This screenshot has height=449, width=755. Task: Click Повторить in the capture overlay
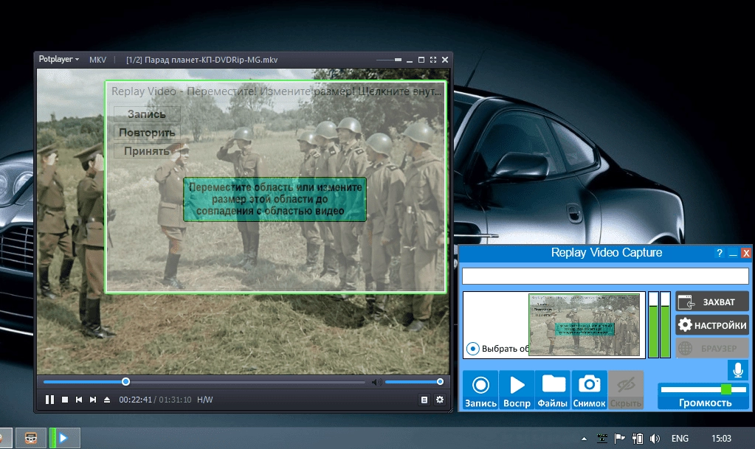tap(147, 133)
